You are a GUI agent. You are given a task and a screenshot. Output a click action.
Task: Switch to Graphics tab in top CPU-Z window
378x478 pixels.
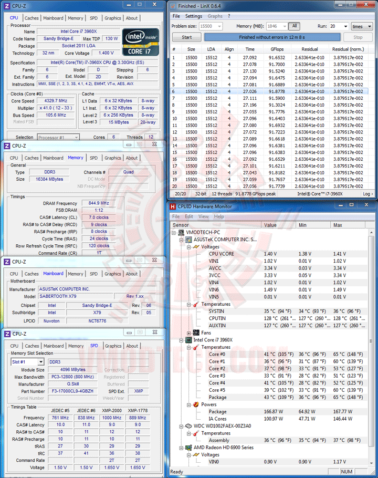pos(113,18)
